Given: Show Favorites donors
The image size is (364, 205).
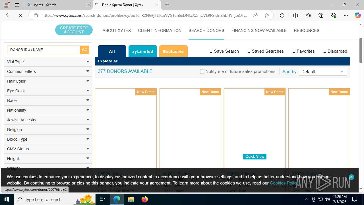Looking at the screenshot, I should 303,51.
